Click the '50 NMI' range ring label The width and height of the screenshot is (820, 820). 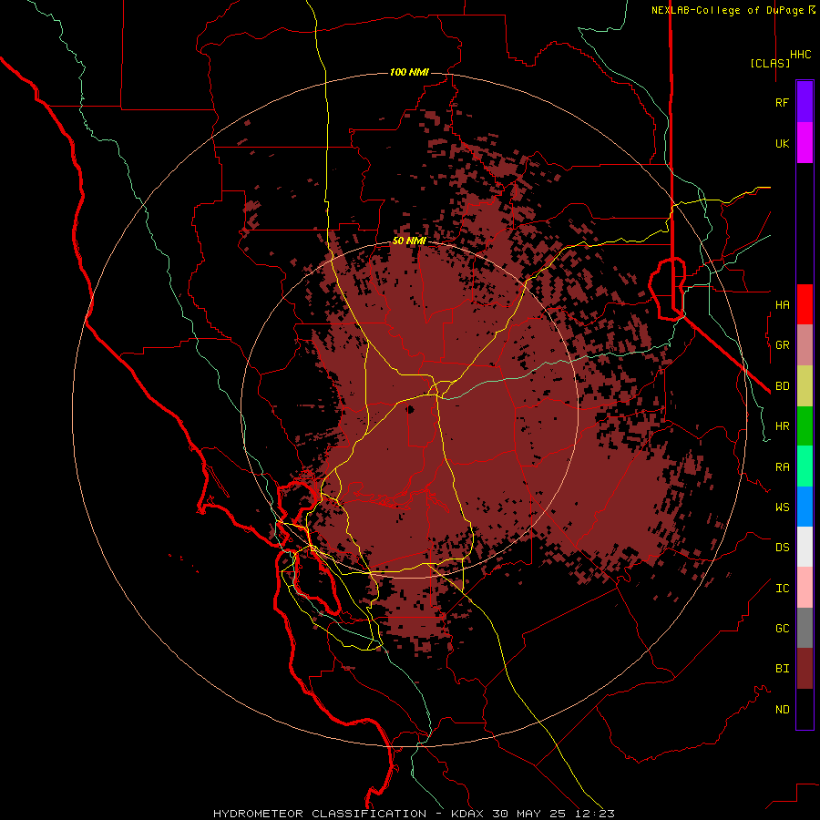(x=409, y=241)
